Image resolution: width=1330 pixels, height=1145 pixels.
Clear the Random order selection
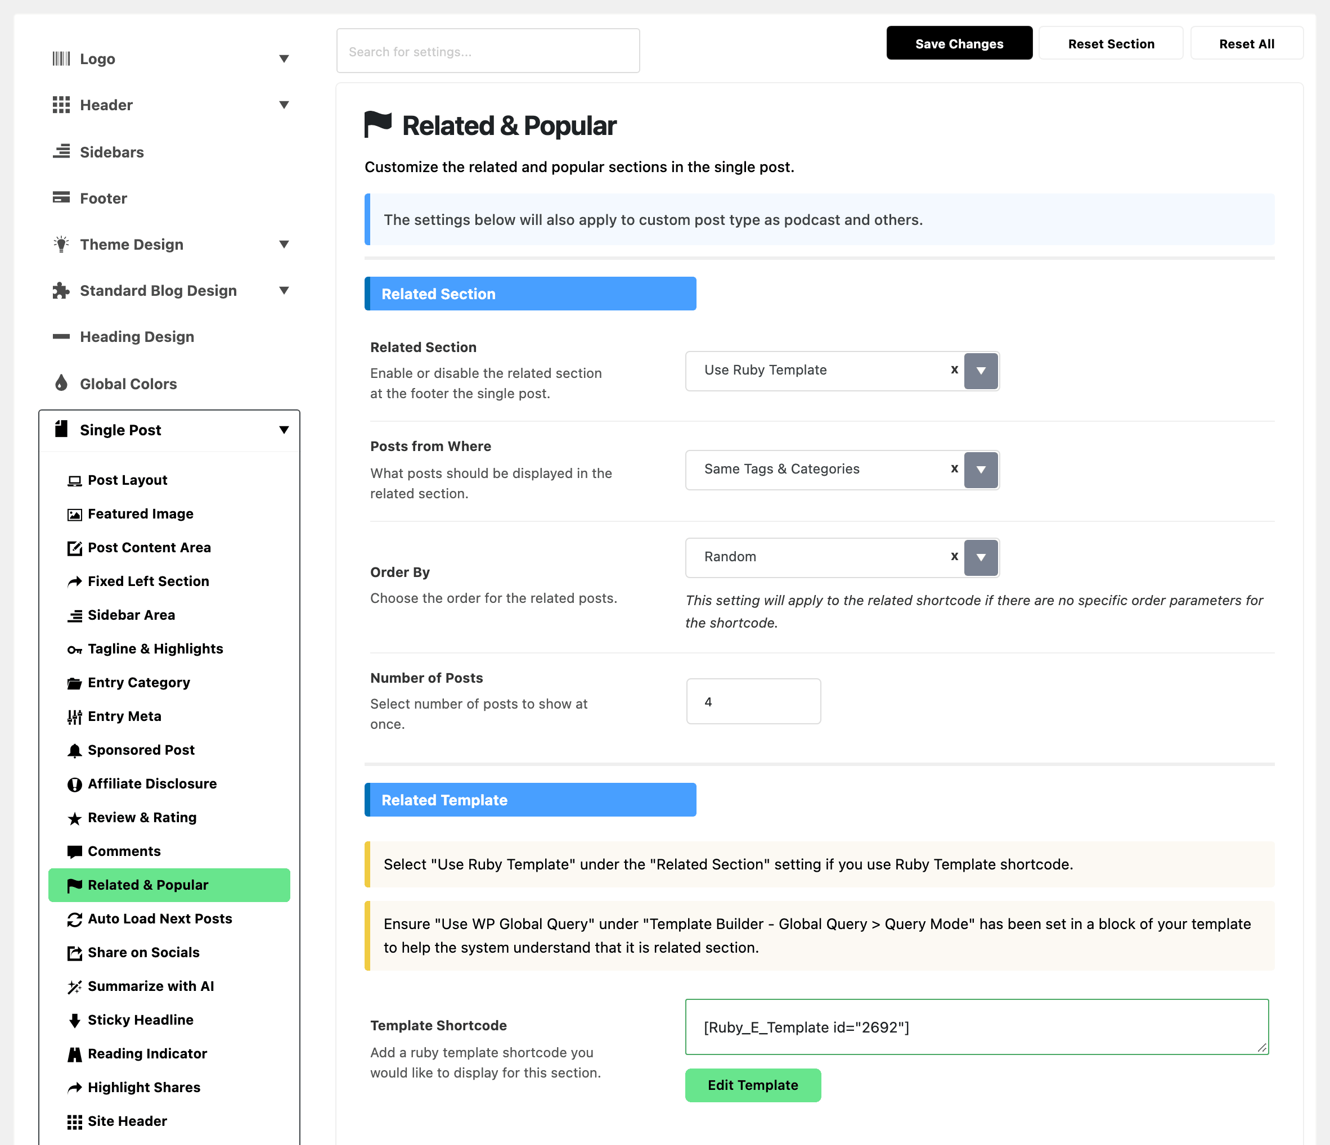pos(955,556)
